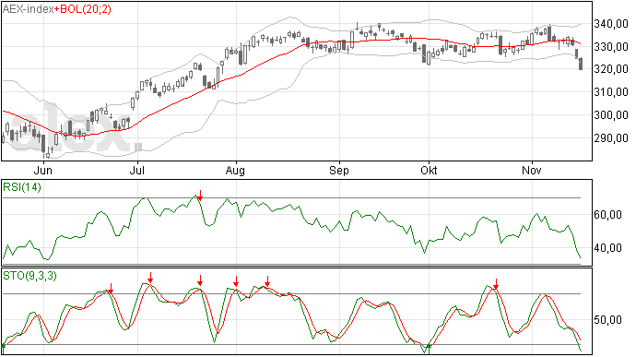
Task: Click the 50,00 level label in STO panel
Action: [607, 320]
